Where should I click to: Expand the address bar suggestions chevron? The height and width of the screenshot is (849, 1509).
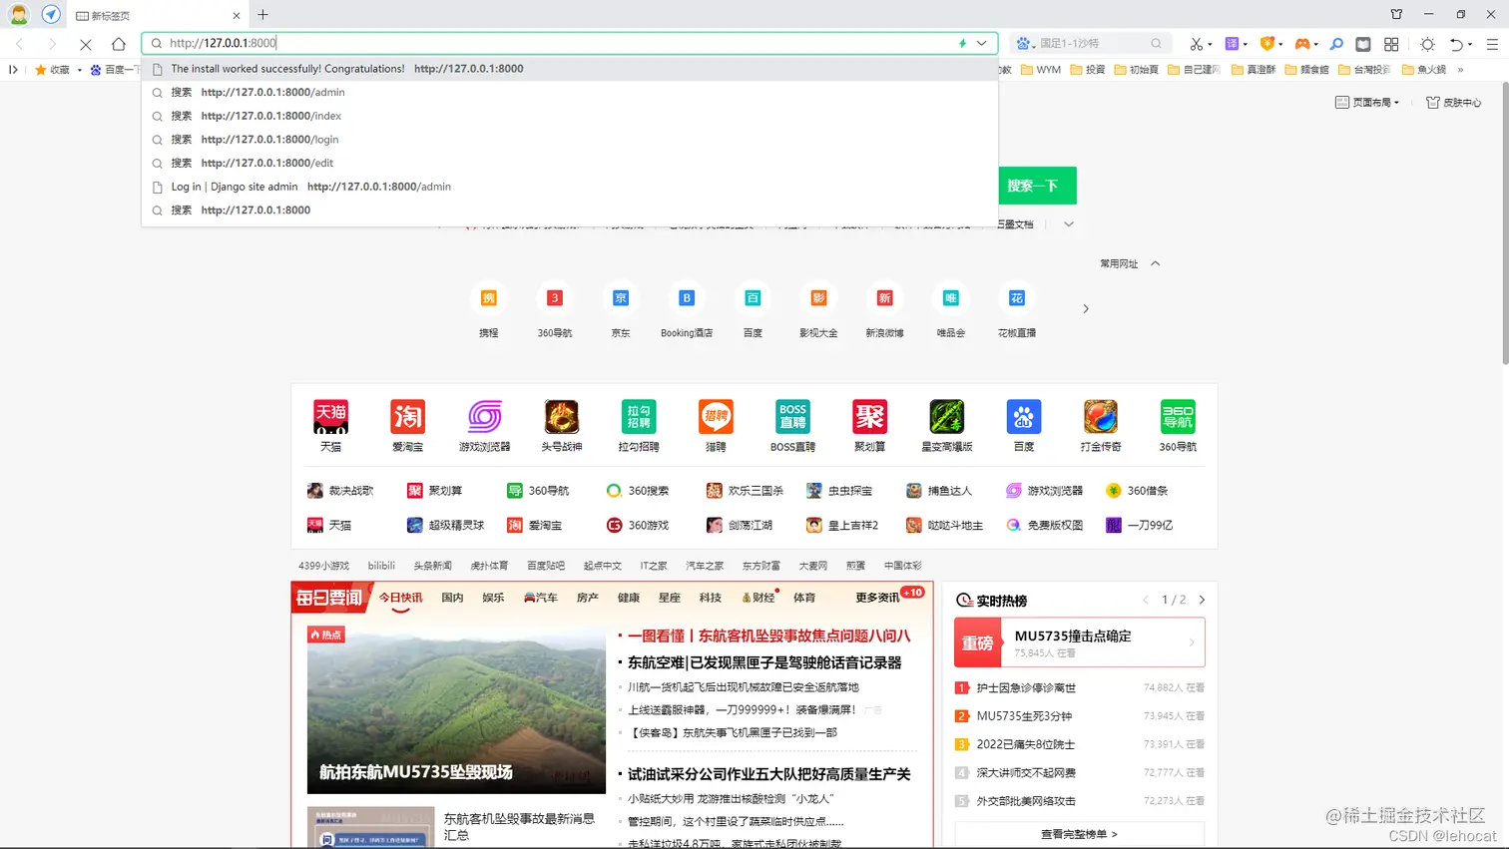980,43
